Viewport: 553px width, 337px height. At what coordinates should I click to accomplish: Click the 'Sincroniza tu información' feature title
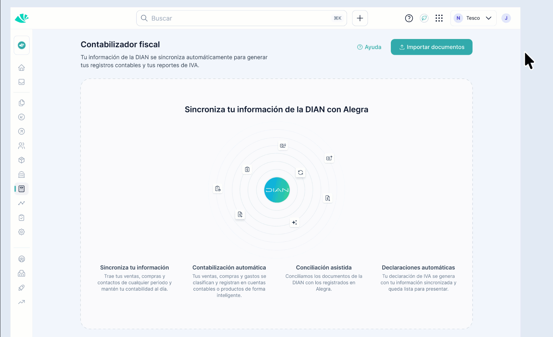point(134,267)
